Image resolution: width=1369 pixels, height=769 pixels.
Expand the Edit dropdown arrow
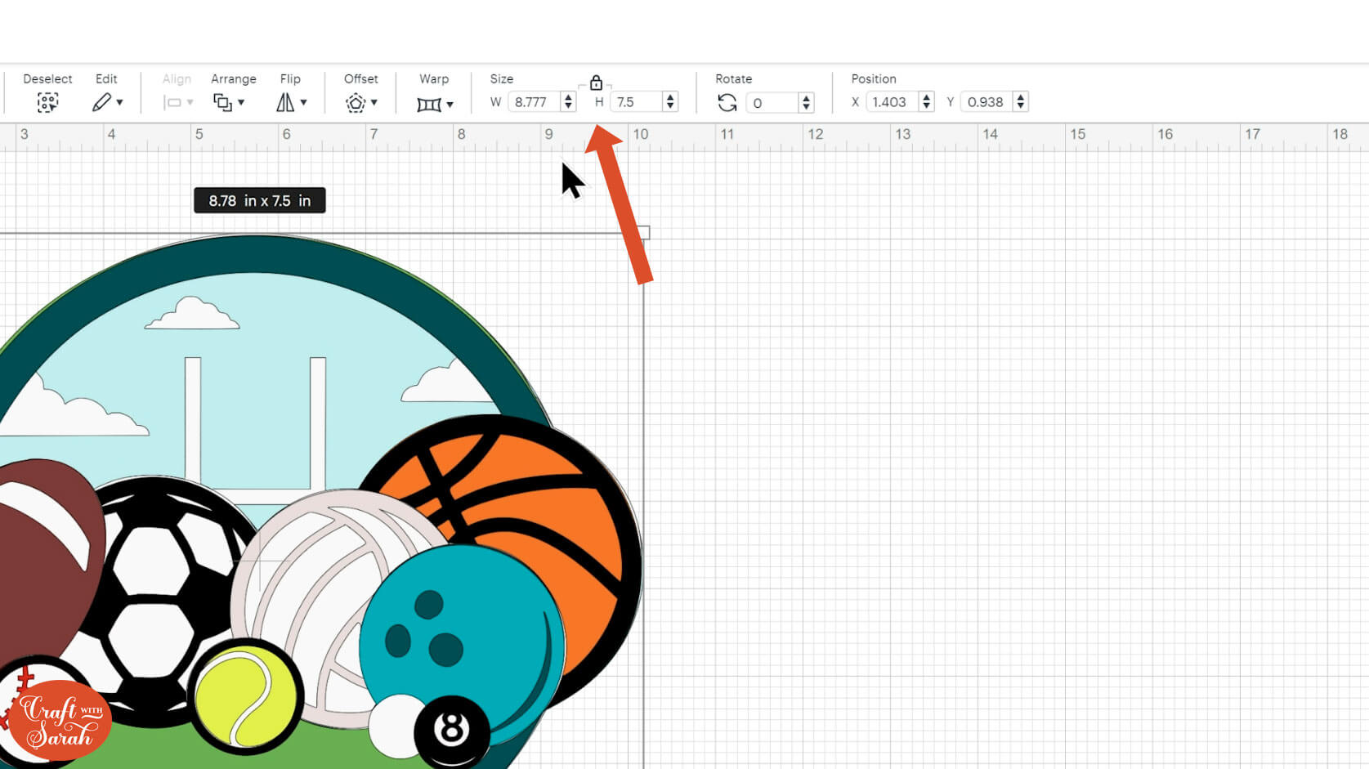pyautogui.click(x=119, y=103)
